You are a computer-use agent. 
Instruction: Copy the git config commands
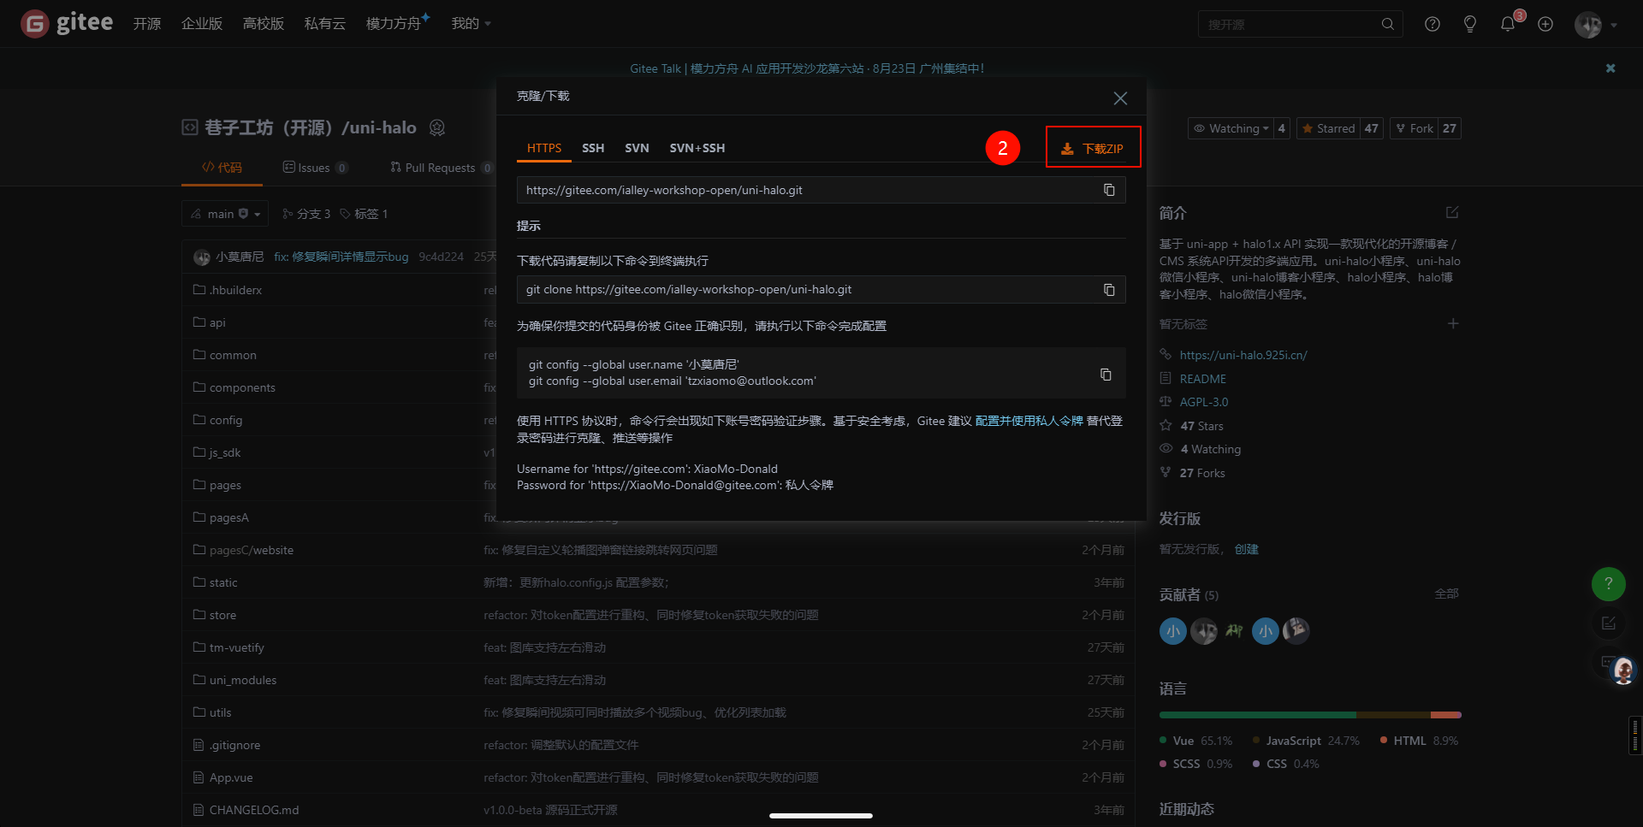(x=1106, y=375)
